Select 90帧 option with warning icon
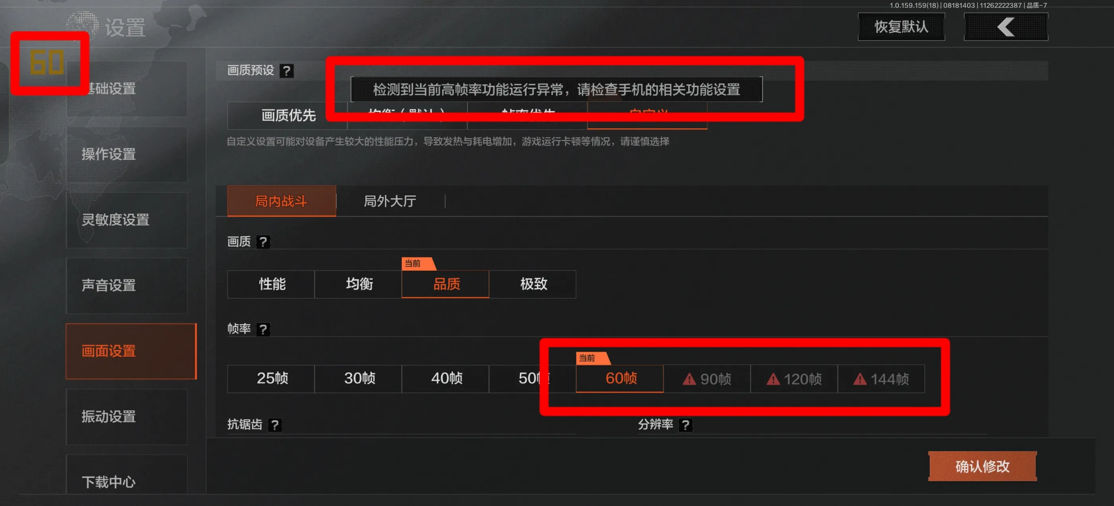 (x=707, y=379)
